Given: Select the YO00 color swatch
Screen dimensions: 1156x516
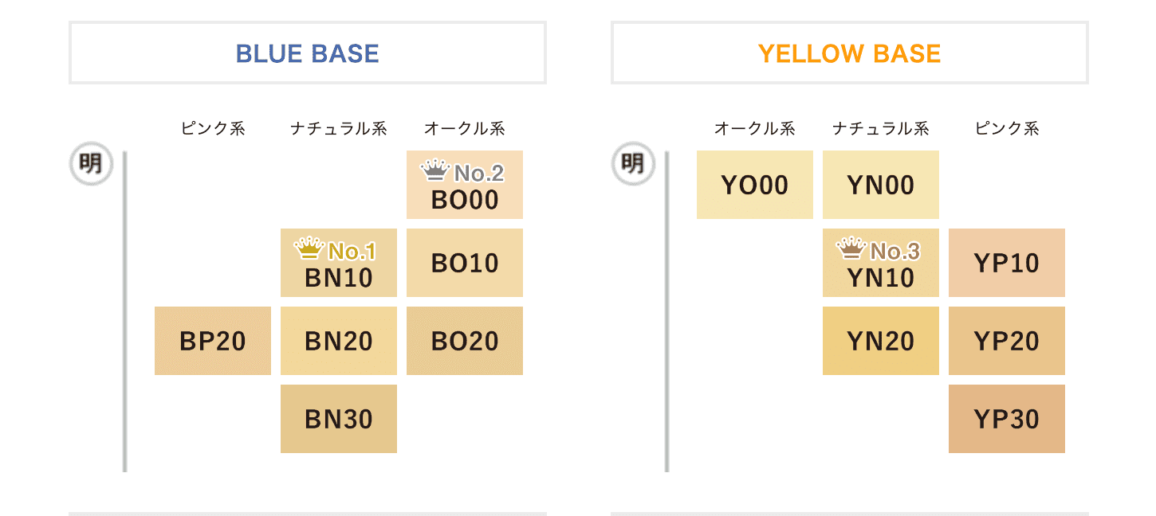Looking at the screenshot, I should (755, 185).
